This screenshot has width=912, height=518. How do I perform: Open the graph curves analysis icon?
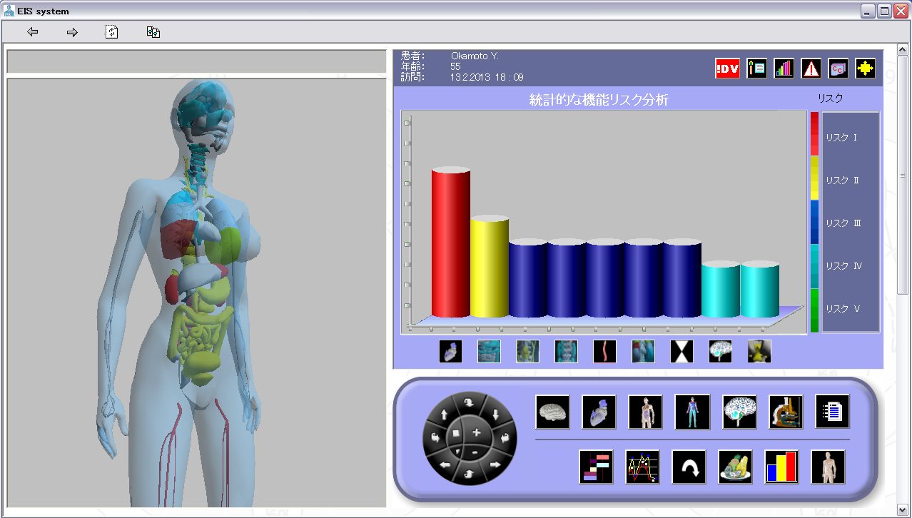[x=642, y=467]
